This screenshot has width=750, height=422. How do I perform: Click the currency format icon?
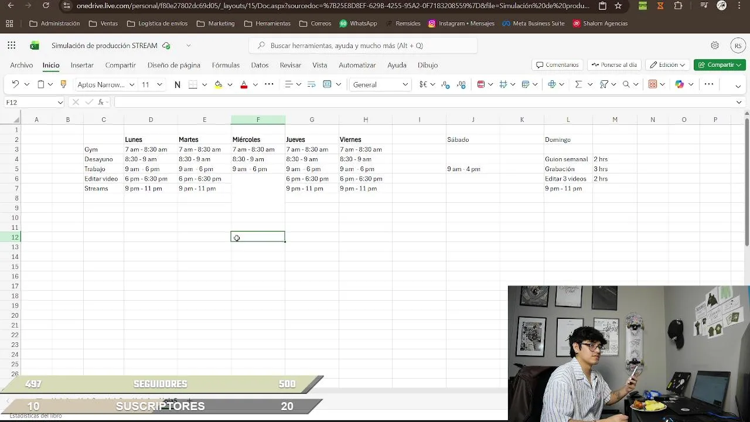point(423,84)
